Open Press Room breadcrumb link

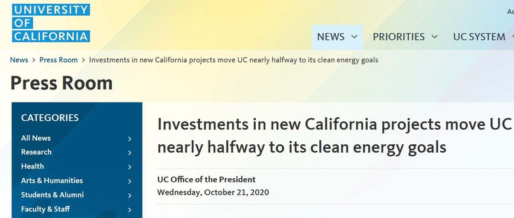click(59, 60)
